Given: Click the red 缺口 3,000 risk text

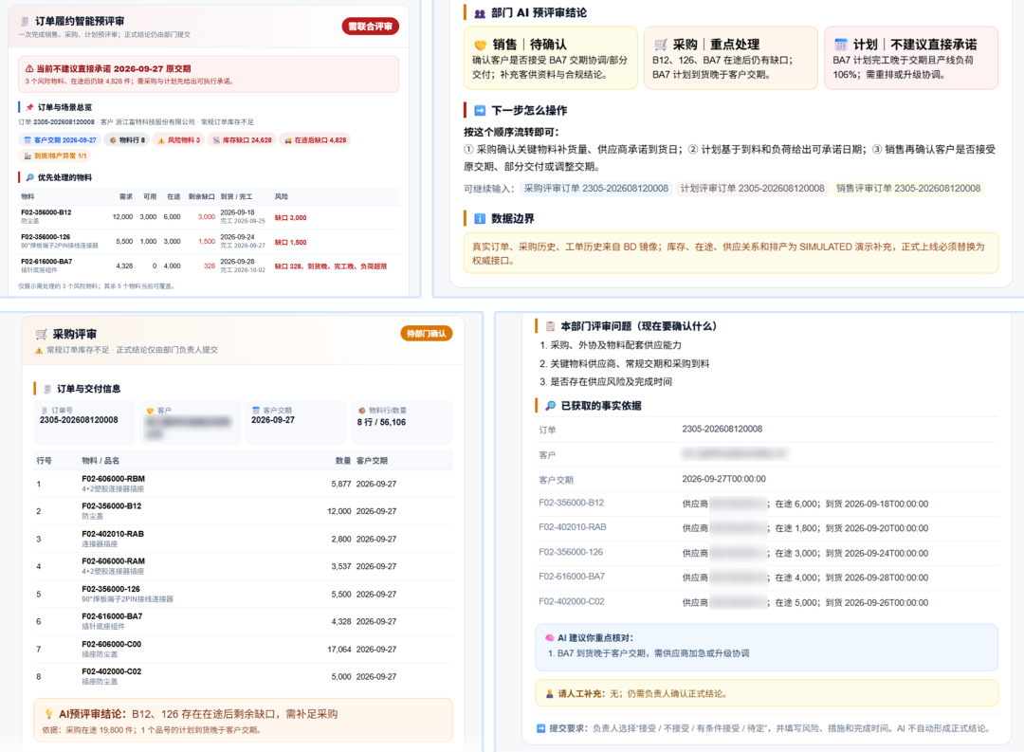Looking at the screenshot, I should click(x=291, y=217).
